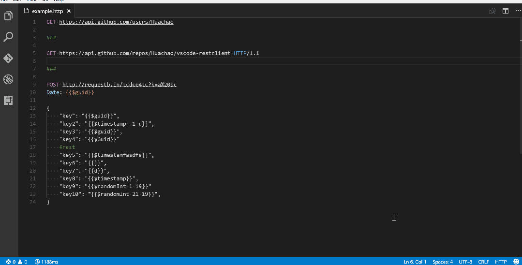Select the example.http editor tab

[x=47, y=11]
